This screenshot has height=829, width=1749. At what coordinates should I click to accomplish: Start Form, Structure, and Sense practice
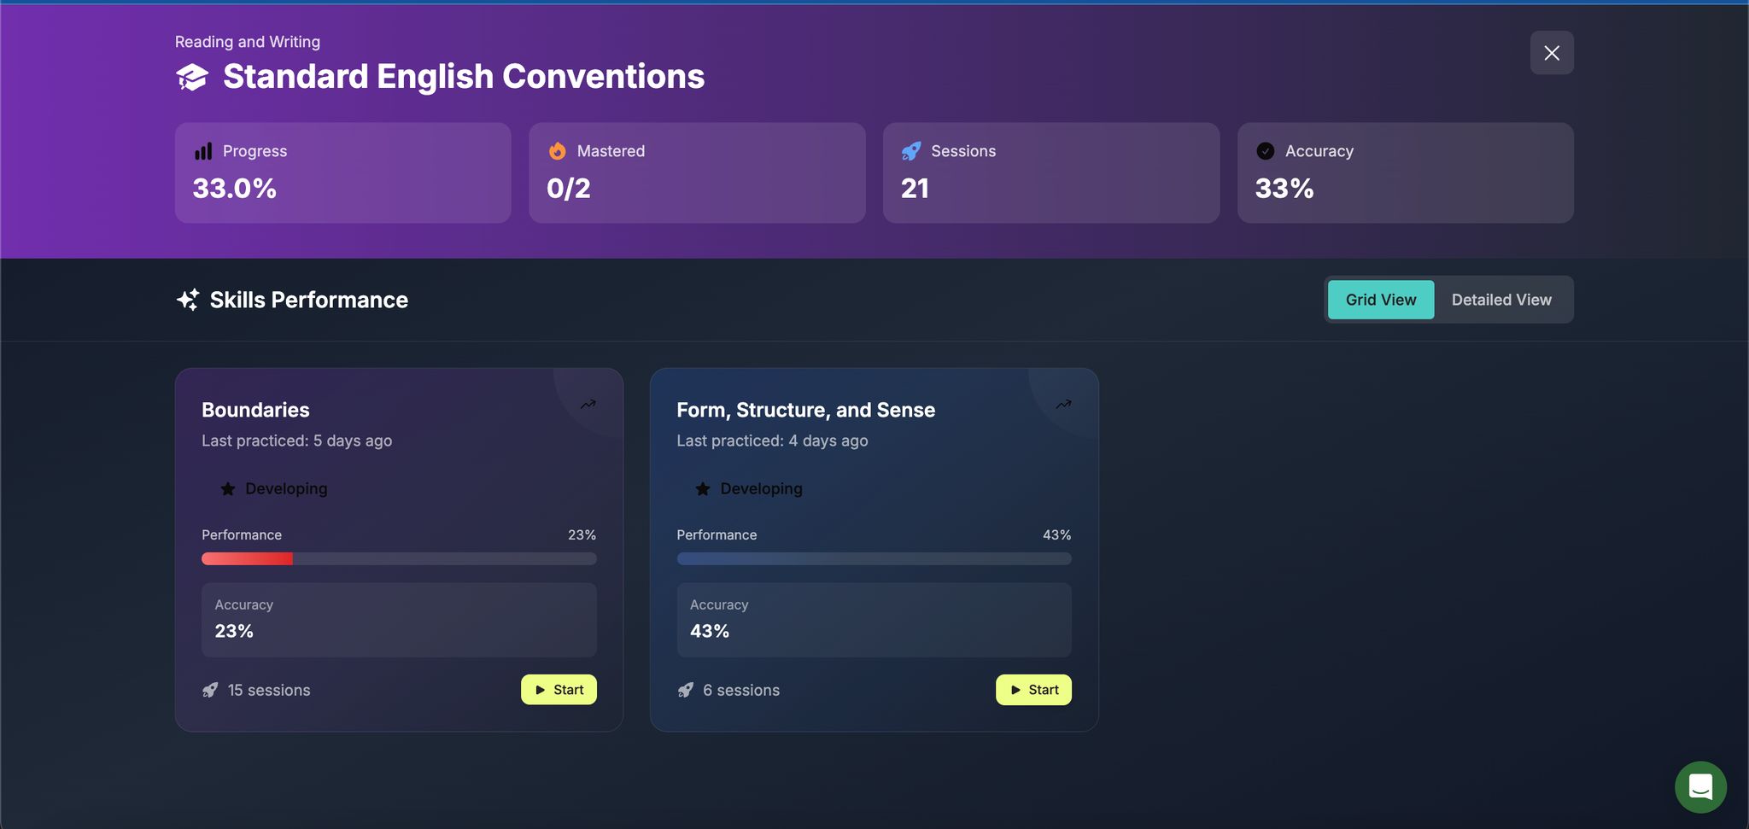point(1033,690)
